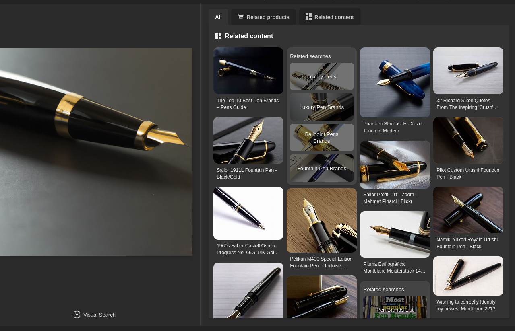515x331 pixels.
Task: Click '1960s Faber Castell Osmia Progress' caption
Action: click(248, 249)
